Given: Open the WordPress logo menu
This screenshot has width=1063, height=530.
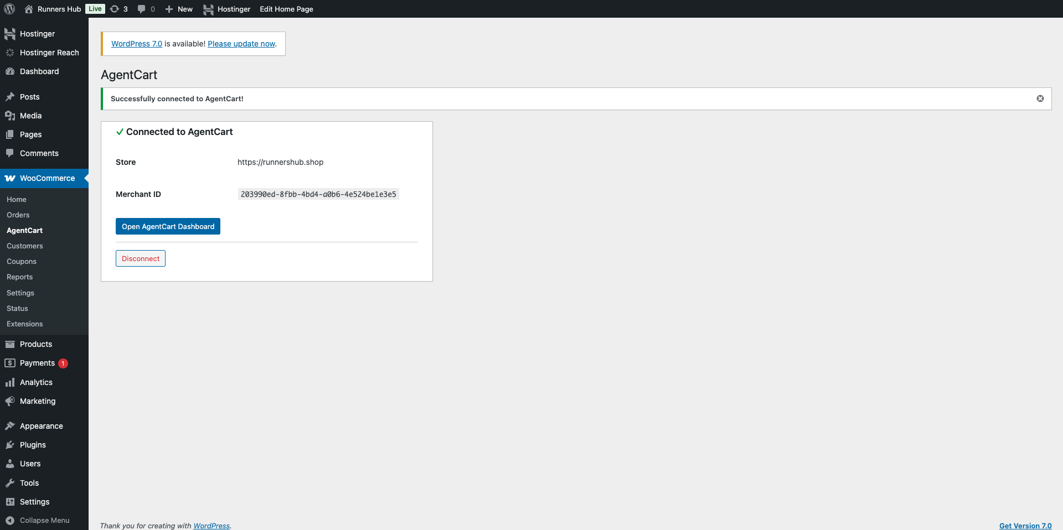Looking at the screenshot, I should click(x=9, y=9).
